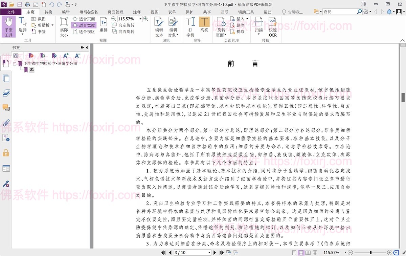Open the comments panel in left sidebar
Image resolution: width=406 pixels, height=256 pixels.
[6, 108]
